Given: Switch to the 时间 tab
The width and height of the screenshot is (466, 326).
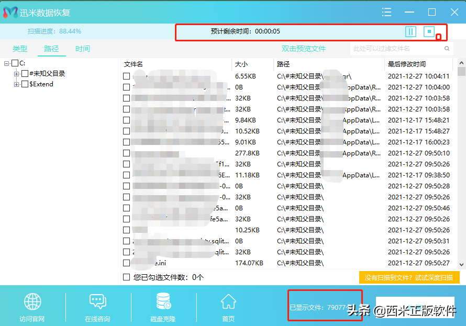Looking at the screenshot, I should 83,49.
